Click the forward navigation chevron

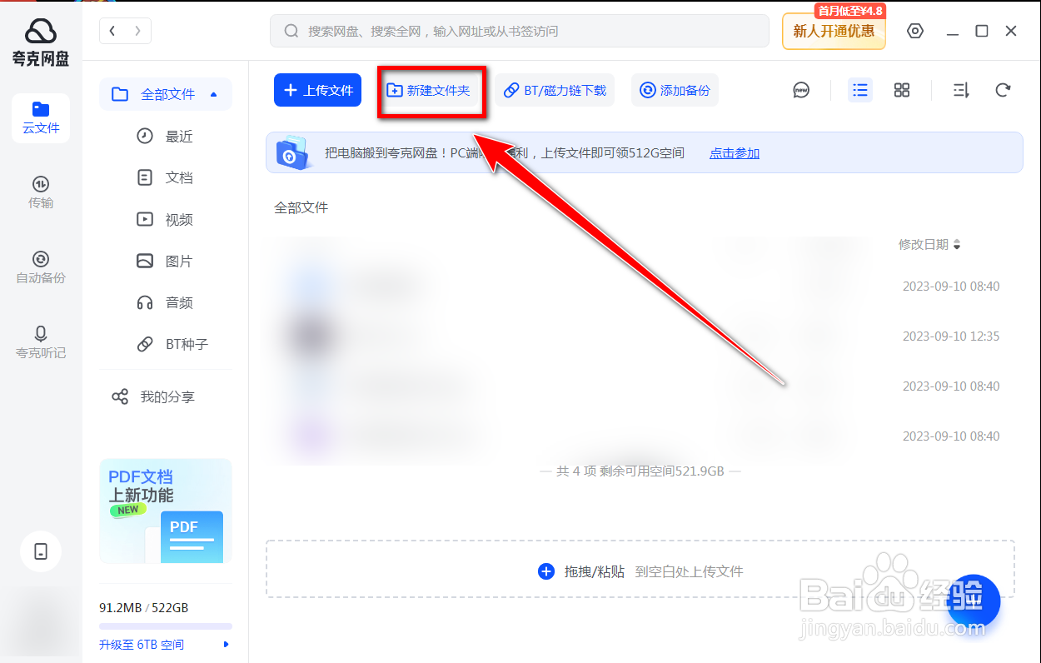[137, 30]
